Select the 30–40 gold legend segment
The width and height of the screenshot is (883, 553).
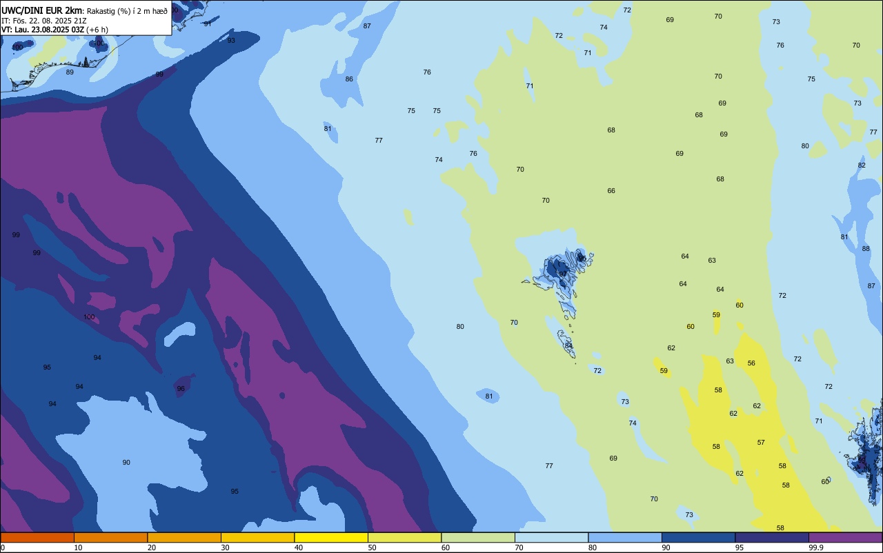click(x=257, y=537)
